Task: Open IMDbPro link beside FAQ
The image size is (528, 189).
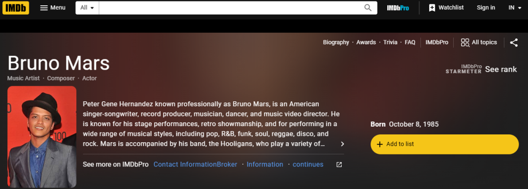Action: 437,42
